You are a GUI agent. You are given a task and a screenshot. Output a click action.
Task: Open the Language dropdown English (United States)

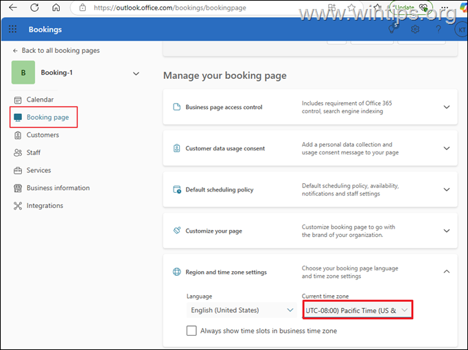pos(242,310)
